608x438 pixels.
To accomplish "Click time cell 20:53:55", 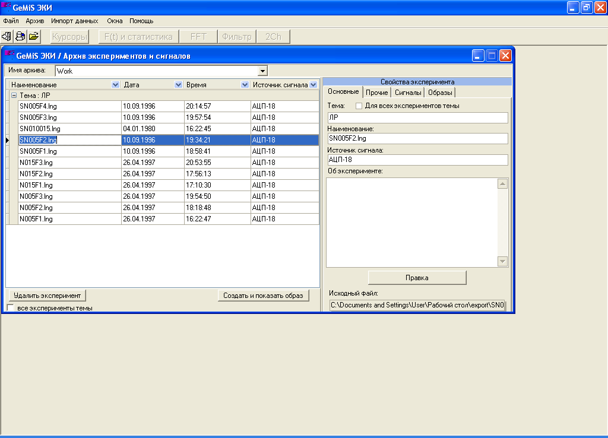I will 217,163.
